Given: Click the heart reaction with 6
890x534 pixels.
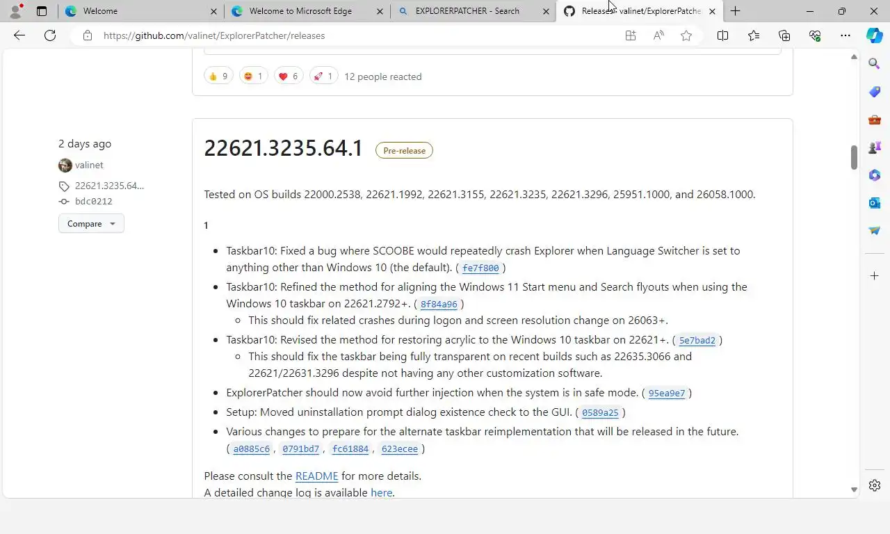Looking at the screenshot, I should pos(288,76).
